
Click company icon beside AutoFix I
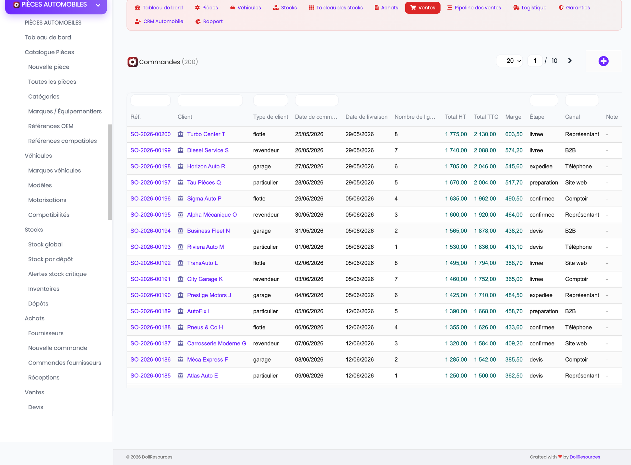pyautogui.click(x=181, y=311)
